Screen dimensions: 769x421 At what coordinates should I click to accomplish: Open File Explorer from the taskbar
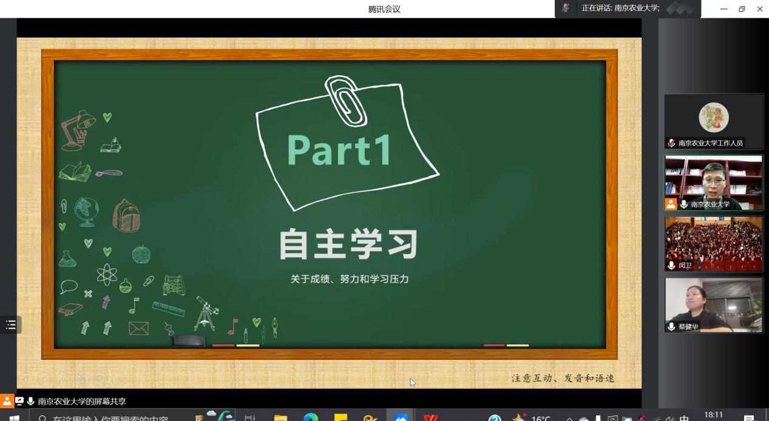pos(280,418)
